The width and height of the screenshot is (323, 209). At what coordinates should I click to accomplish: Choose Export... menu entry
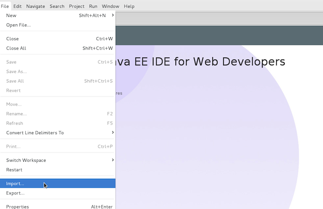click(58, 193)
